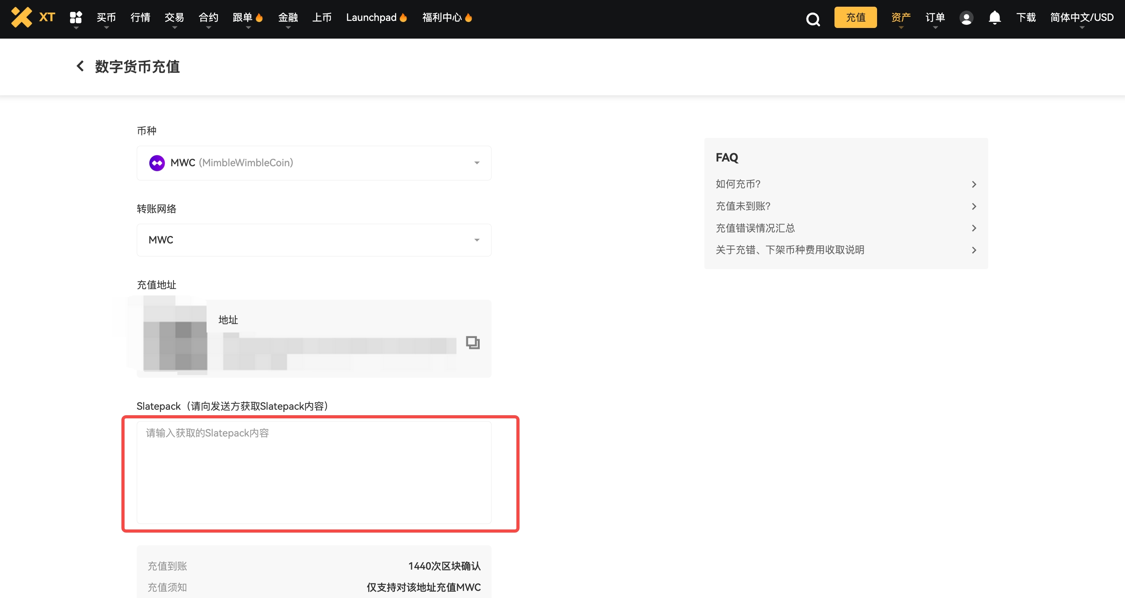Open the four-square apps grid icon
1125x598 pixels.
tap(76, 17)
